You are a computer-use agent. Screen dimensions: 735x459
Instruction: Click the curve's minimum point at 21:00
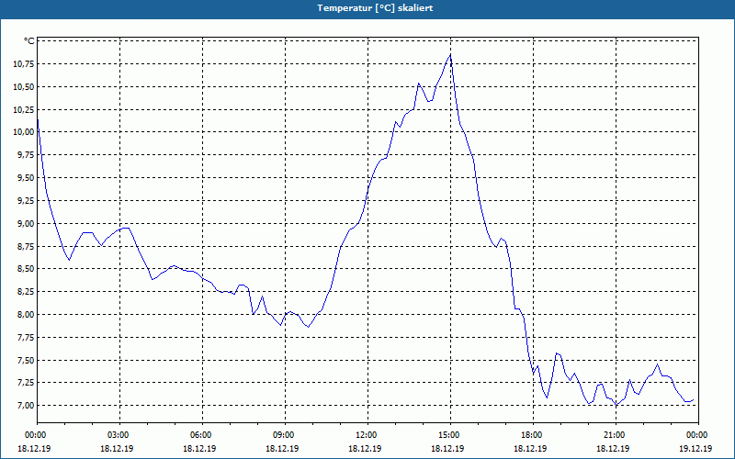coord(616,405)
